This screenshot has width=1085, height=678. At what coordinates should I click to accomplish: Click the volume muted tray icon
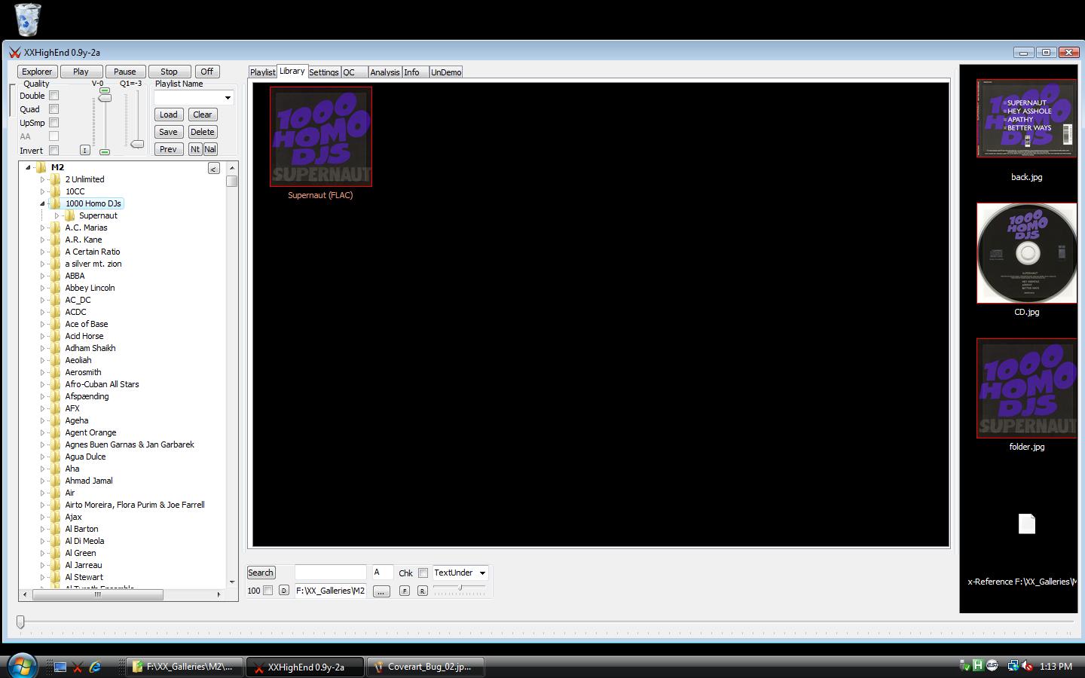pyautogui.click(x=1027, y=666)
